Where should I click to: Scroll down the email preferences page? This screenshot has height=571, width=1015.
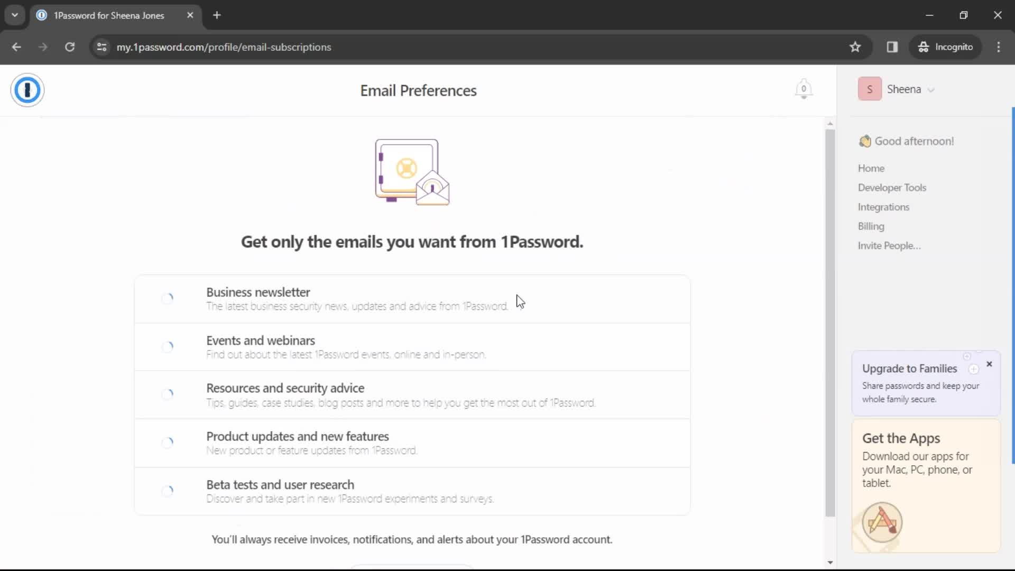831,562
